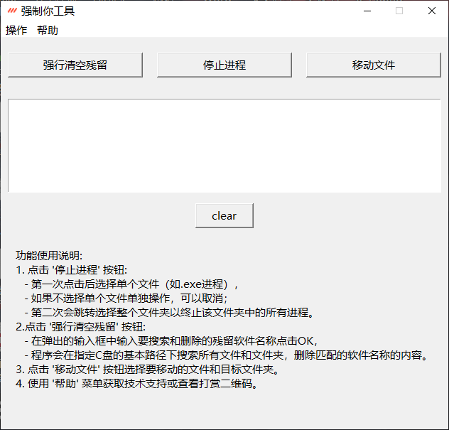Click the clear button
This screenshot has height=430, width=449.
point(224,216)
